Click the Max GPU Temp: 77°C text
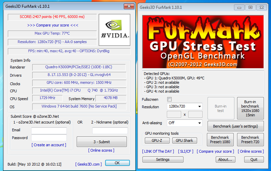 click(52, 33)
